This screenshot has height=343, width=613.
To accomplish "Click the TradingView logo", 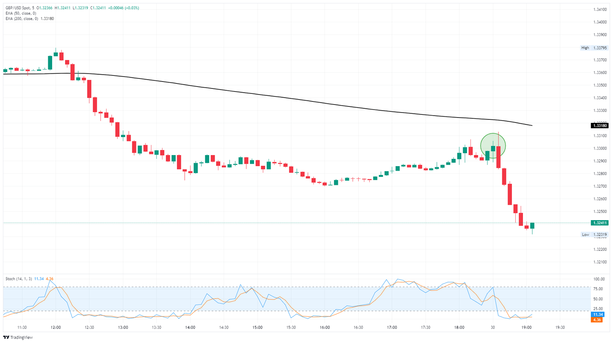I will tap(18, 337).
